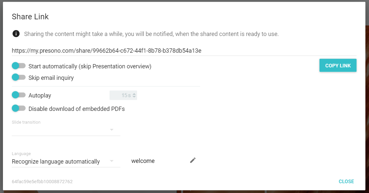
Task: Click the presono share URL field
Action: point(184,51)
